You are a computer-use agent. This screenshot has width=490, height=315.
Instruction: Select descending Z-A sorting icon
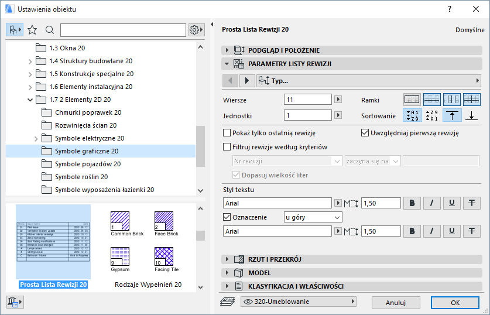click(x=431, y=115)
